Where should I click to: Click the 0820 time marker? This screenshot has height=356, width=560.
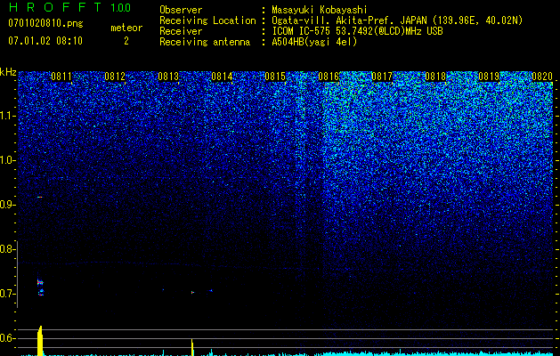tap(542, 77)
